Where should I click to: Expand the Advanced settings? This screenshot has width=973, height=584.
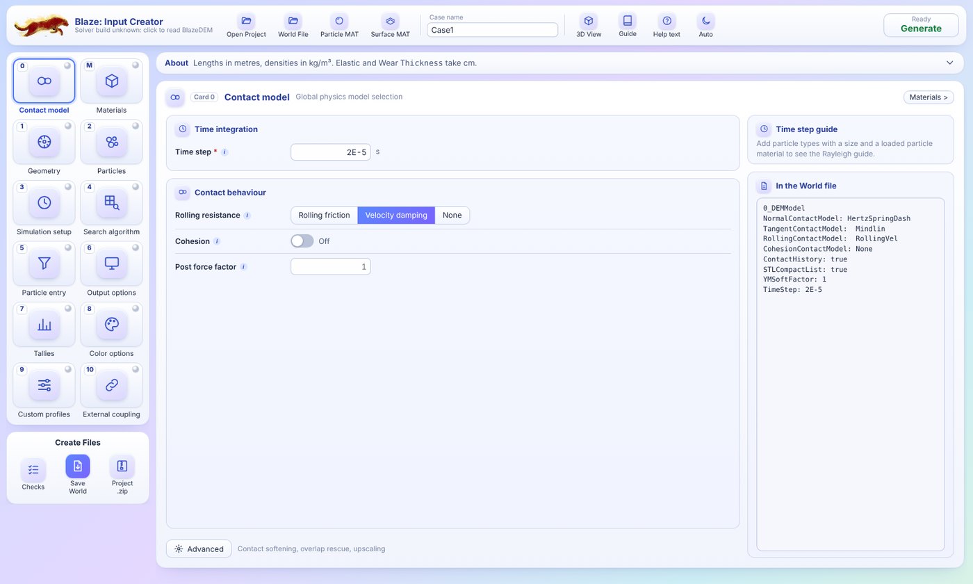pos(199,549)
